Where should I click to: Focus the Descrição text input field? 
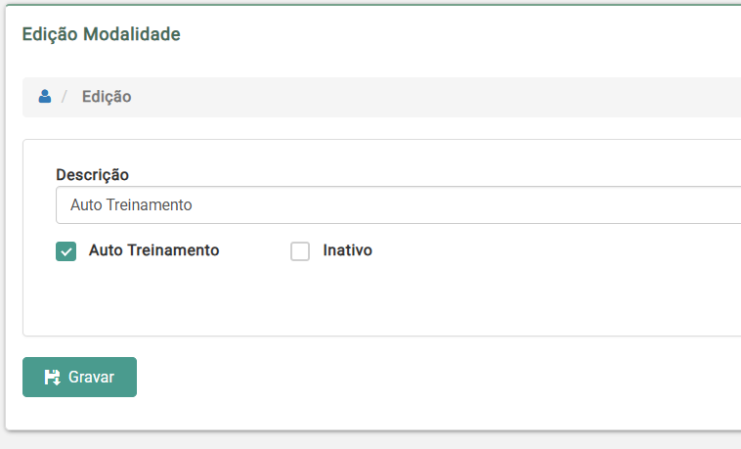[391, 205]
